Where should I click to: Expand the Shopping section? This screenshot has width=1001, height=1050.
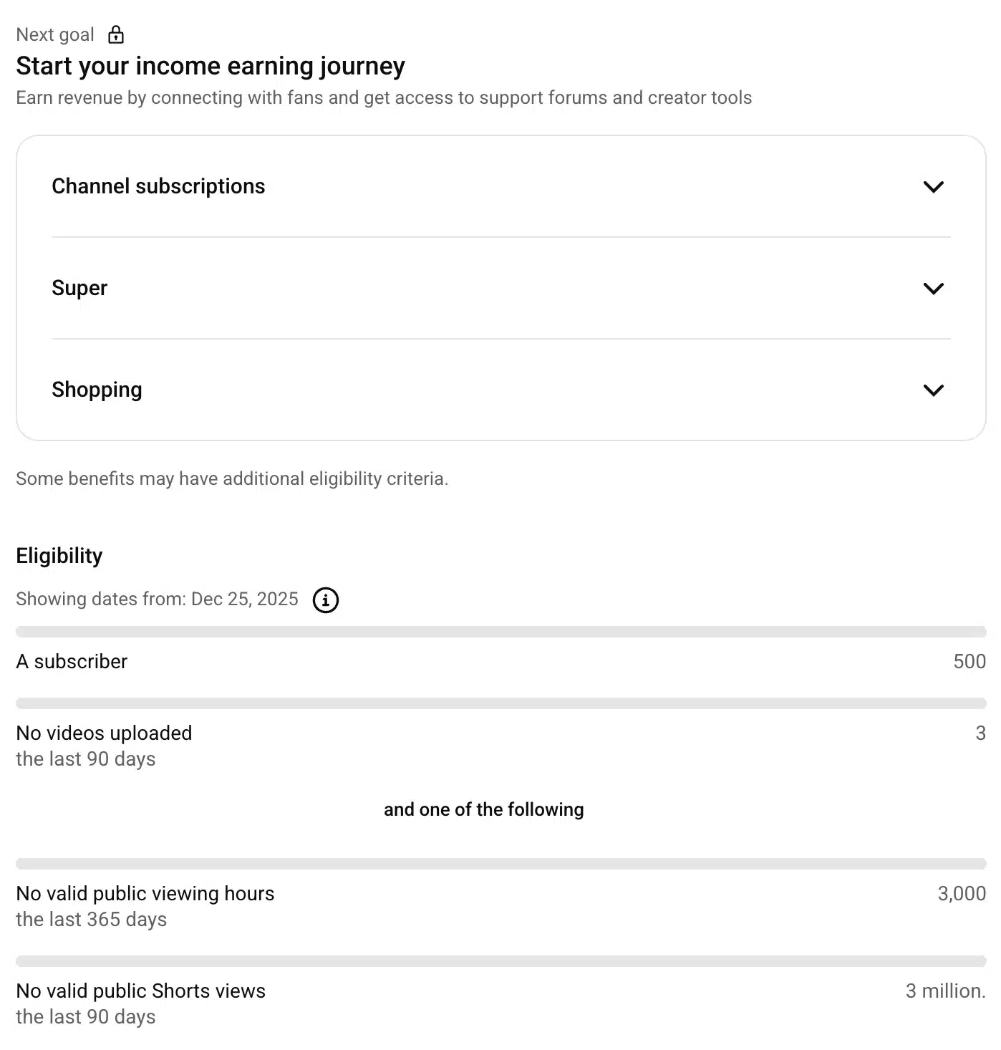tap(97, 390)
